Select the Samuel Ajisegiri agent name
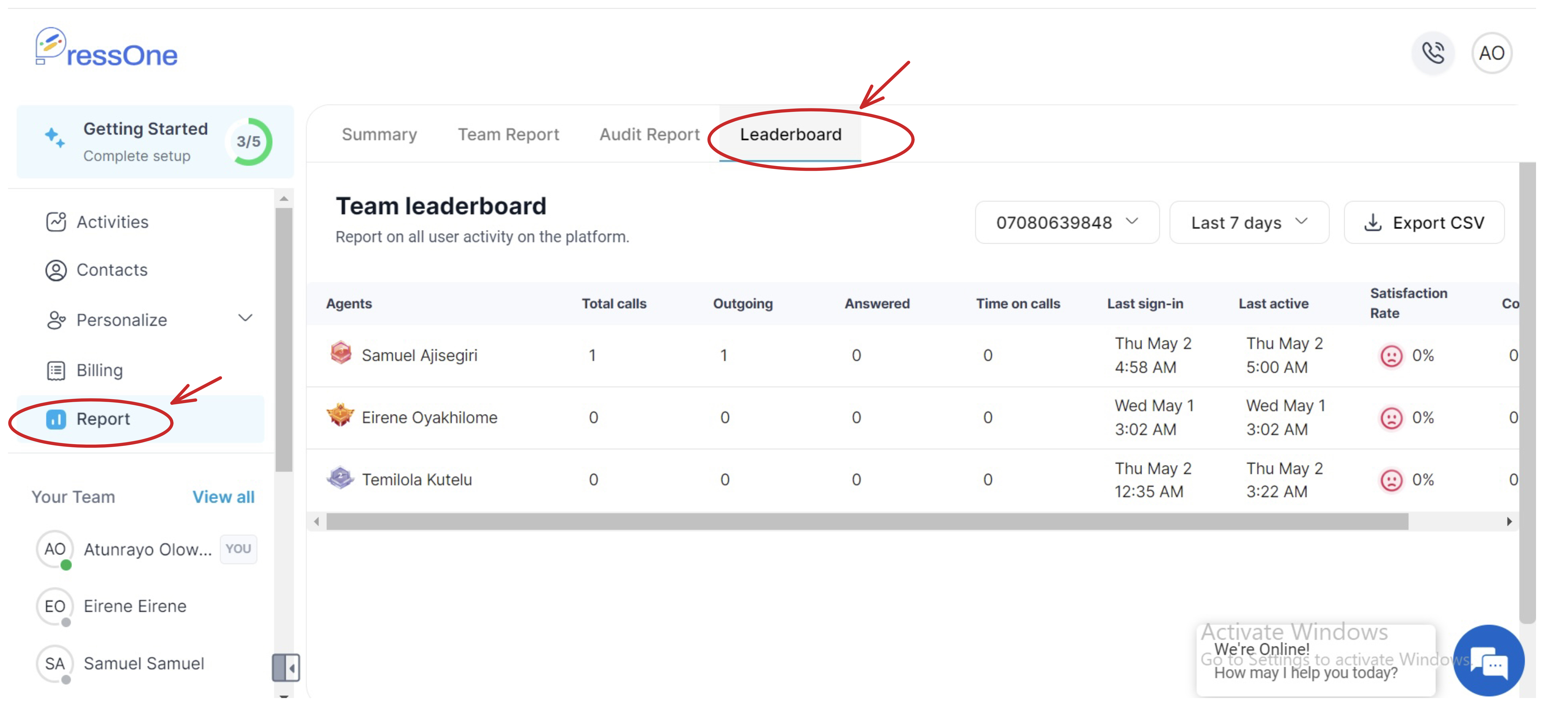The width and height of the screenshot is (1544, 706). click(x=420, y=355)
